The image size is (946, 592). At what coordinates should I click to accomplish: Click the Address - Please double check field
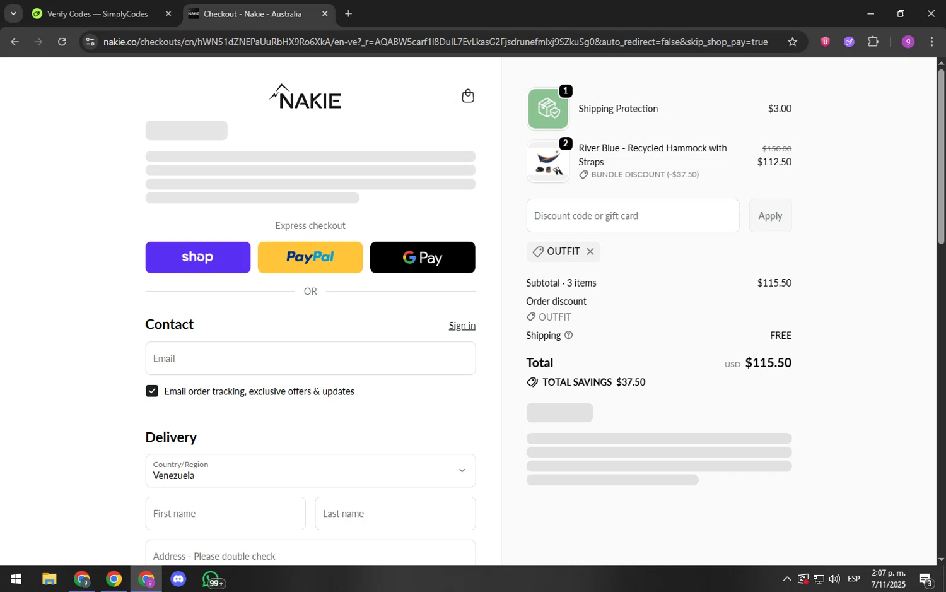pyautogui.click(x=310, y=554)
